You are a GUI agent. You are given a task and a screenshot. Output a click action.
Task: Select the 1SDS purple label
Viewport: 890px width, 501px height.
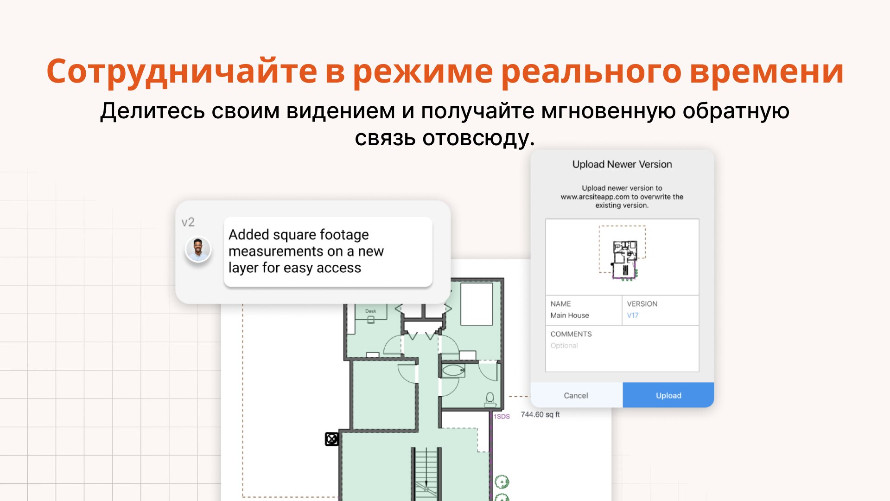[502, 417]
